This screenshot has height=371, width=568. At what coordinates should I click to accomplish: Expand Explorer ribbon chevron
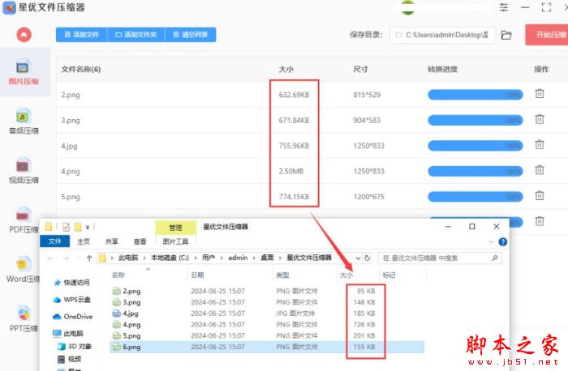[491, 242]
